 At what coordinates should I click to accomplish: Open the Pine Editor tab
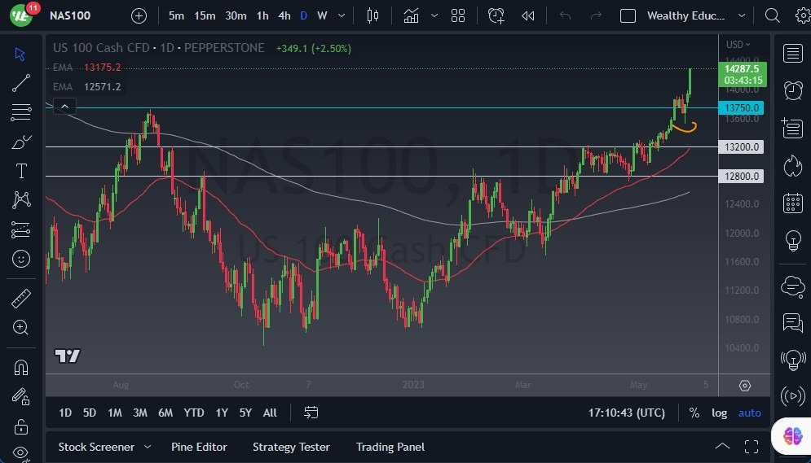(199, 447)
